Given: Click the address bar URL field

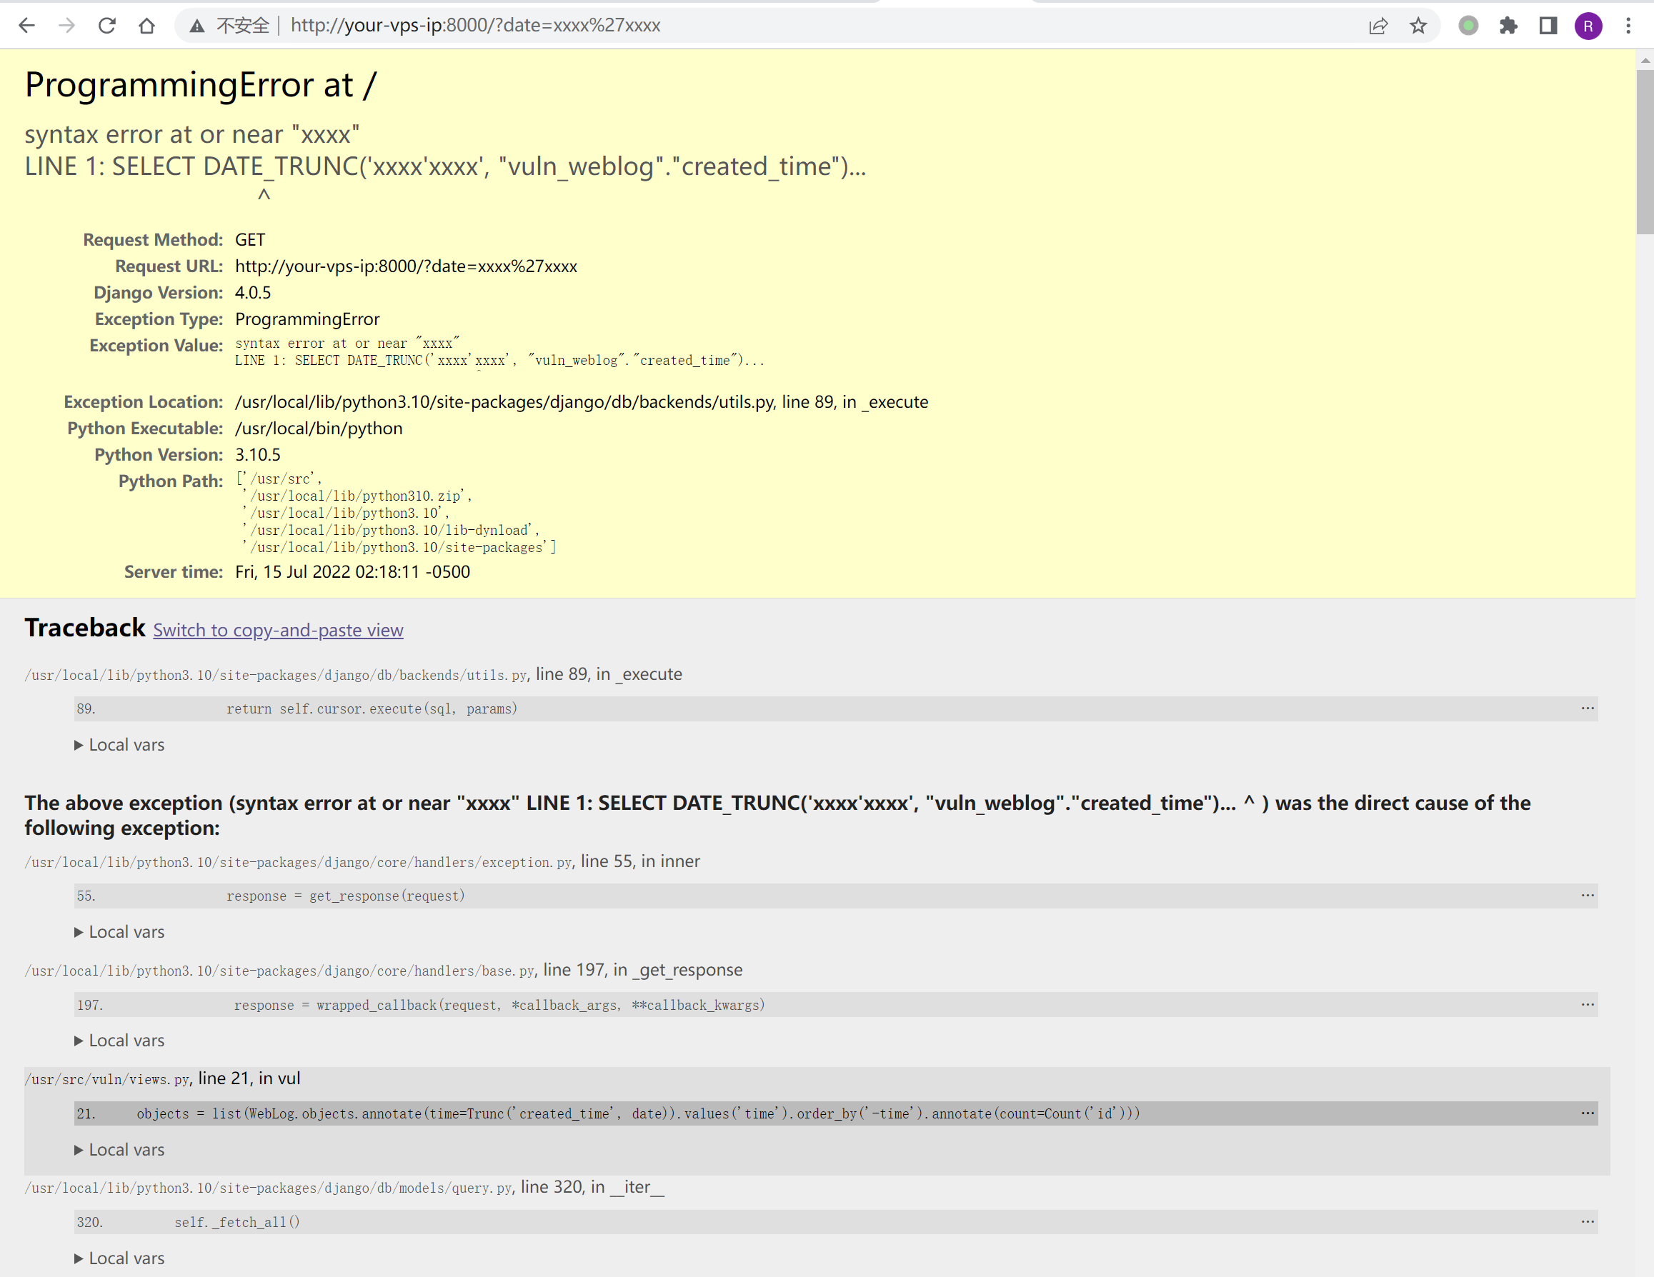Looking at the screenshot, I should (x=757, y=26).
